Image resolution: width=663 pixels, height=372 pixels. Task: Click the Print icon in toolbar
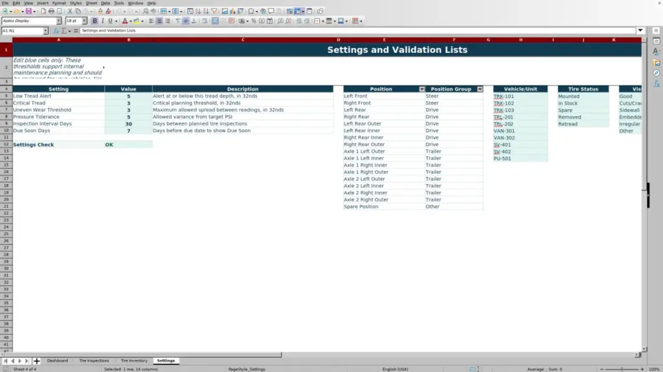51,11
